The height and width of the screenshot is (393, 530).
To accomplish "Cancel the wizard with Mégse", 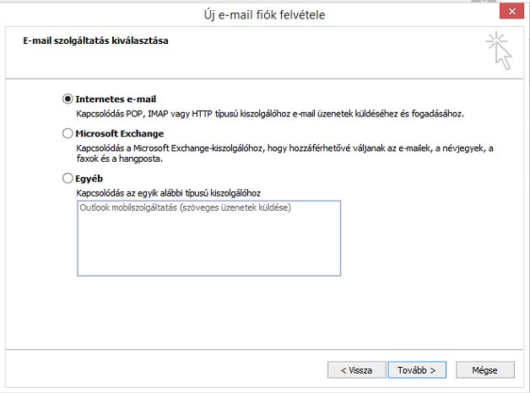I will point(485,370).
